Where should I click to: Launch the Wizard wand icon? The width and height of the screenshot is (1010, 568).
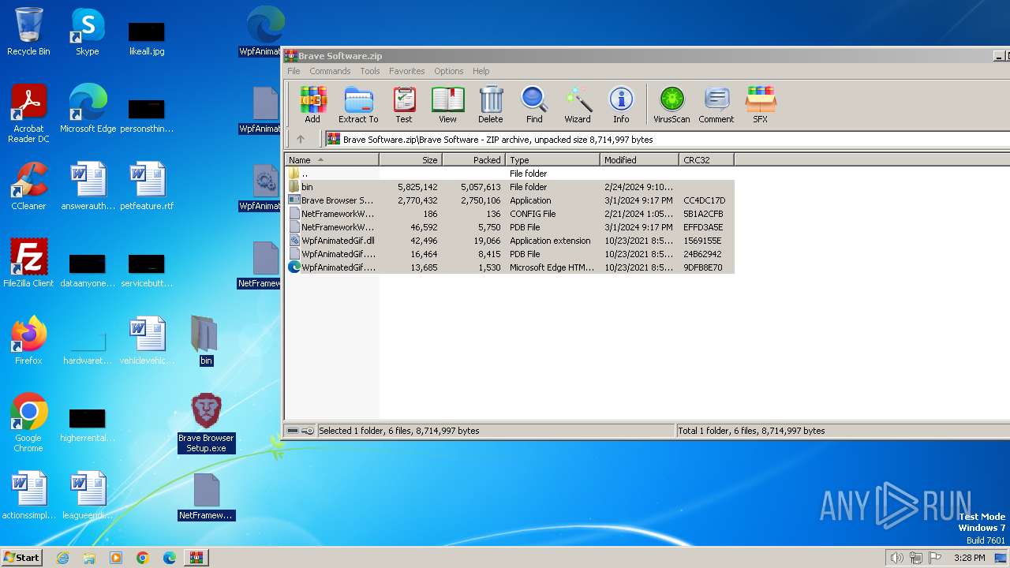click(x=578, y=105)
